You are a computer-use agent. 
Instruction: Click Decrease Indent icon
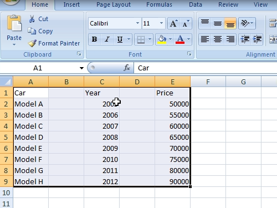click(x=245, y=39)
